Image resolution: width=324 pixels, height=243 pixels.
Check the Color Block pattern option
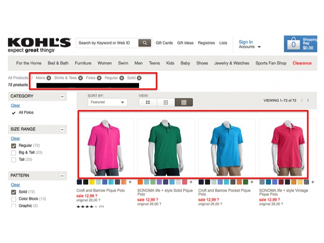pyautogui.click(x=13, y=199)
